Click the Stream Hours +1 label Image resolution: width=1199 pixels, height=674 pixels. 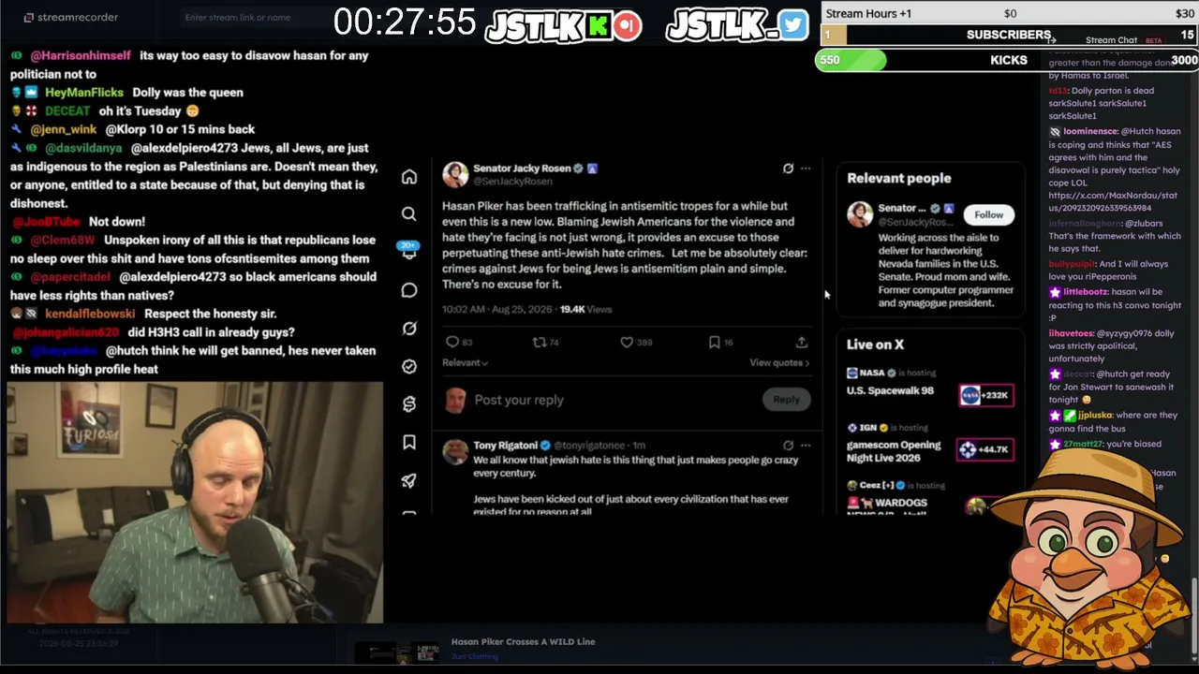(x=869, y=14)
